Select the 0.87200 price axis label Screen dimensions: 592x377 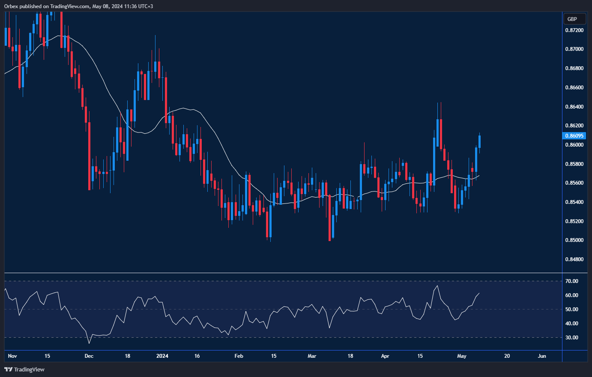click(574, 30)
